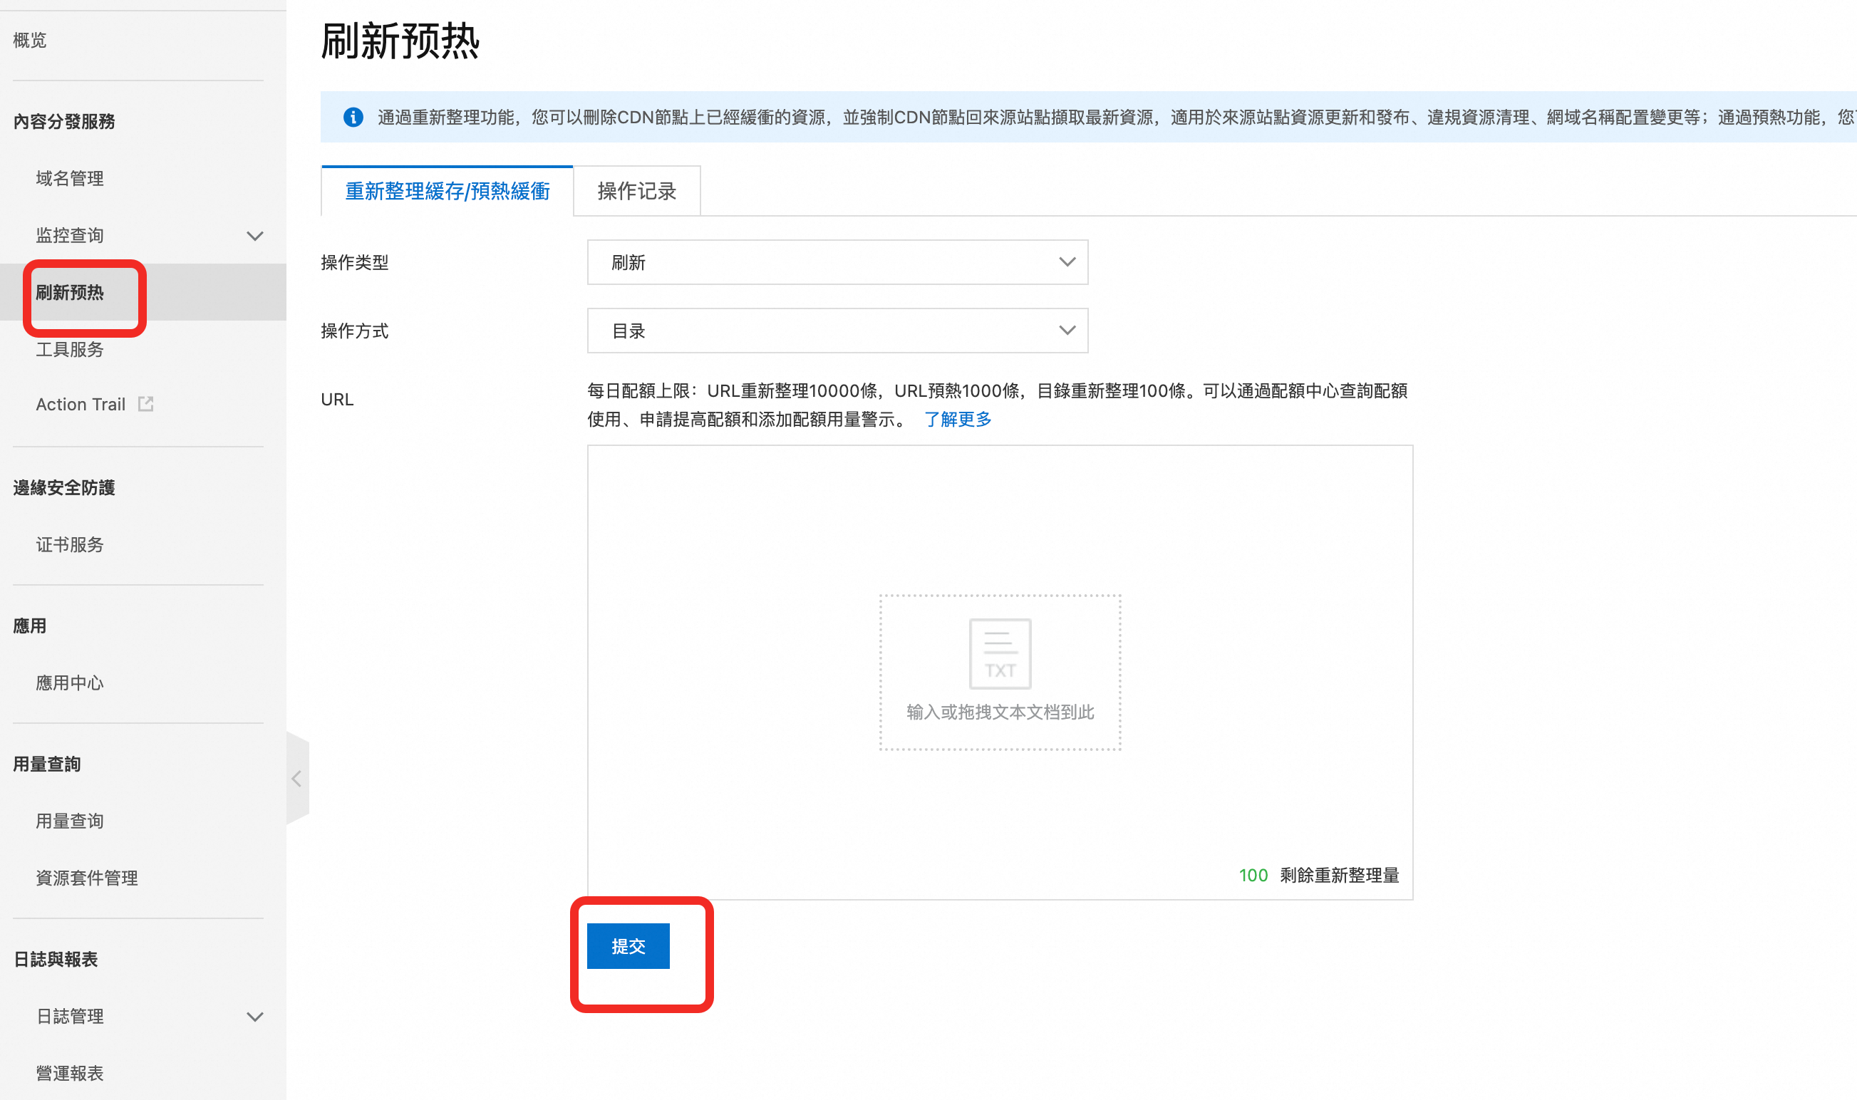
Task: Open the 操作类型 dropdown showing 刷新
Action: [x=837, y=262]
